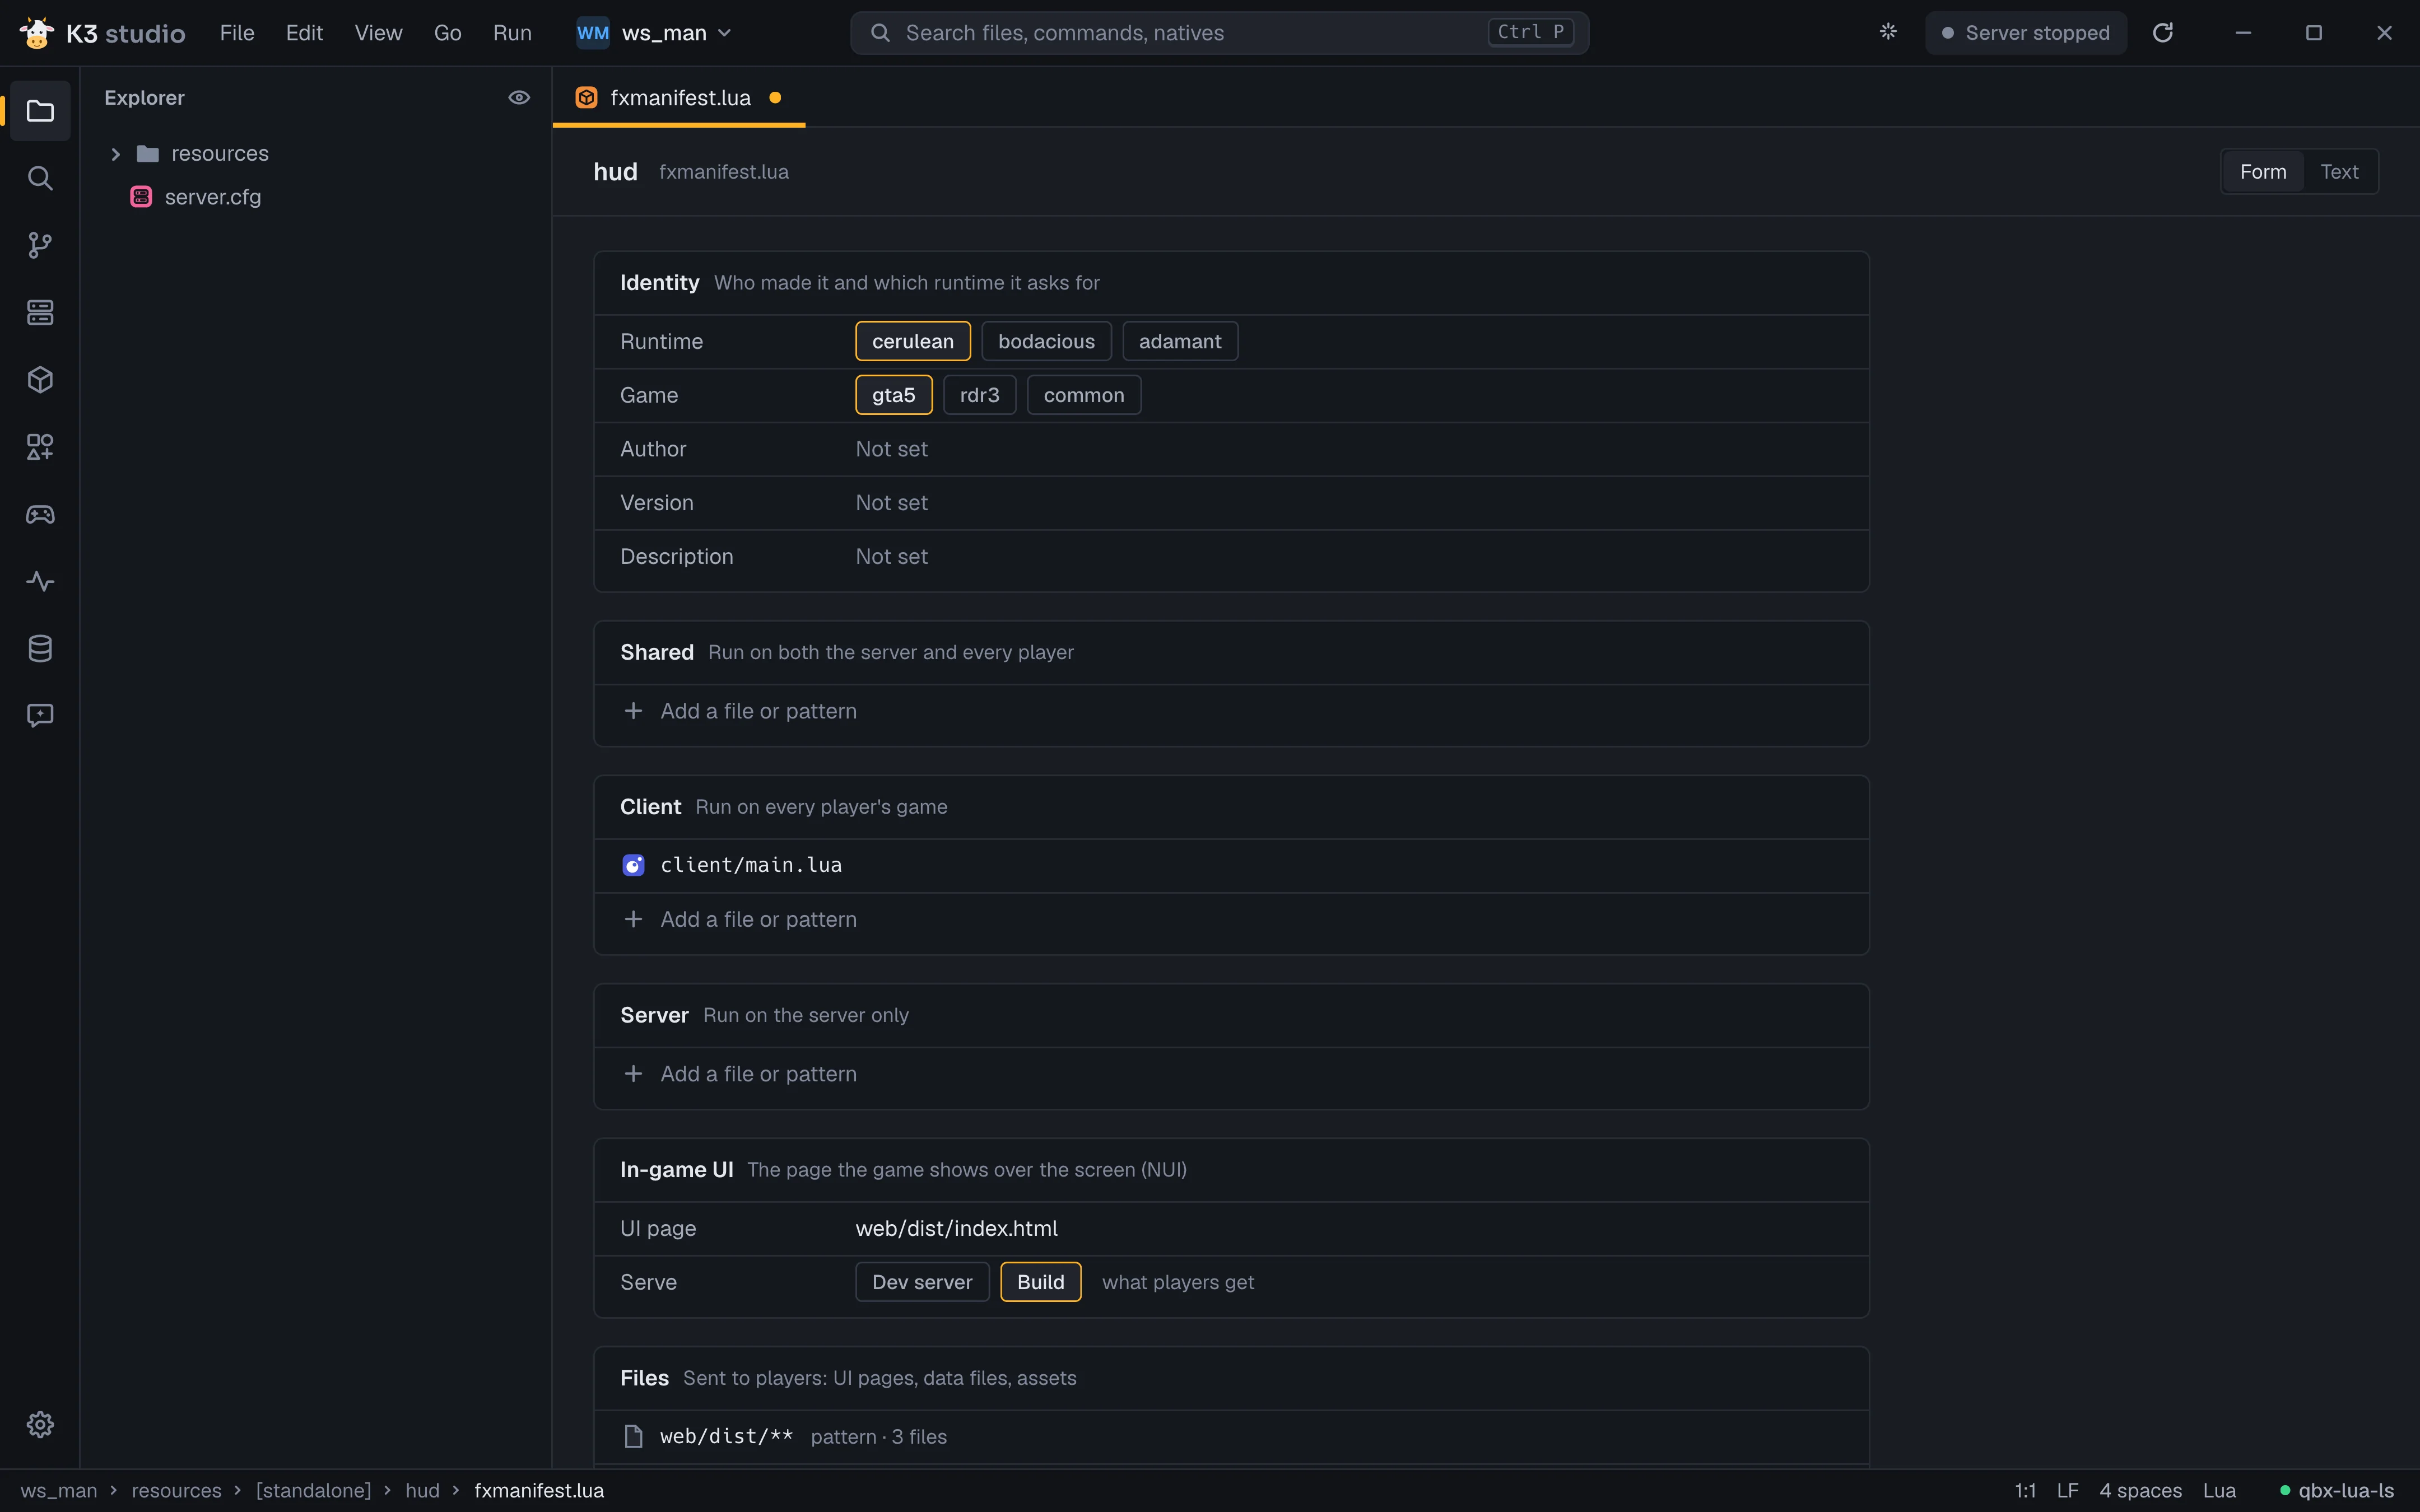Switch Serve mode to Dev server
The width and height of the screenshot is (2420, 1512).
point(922,1282)
